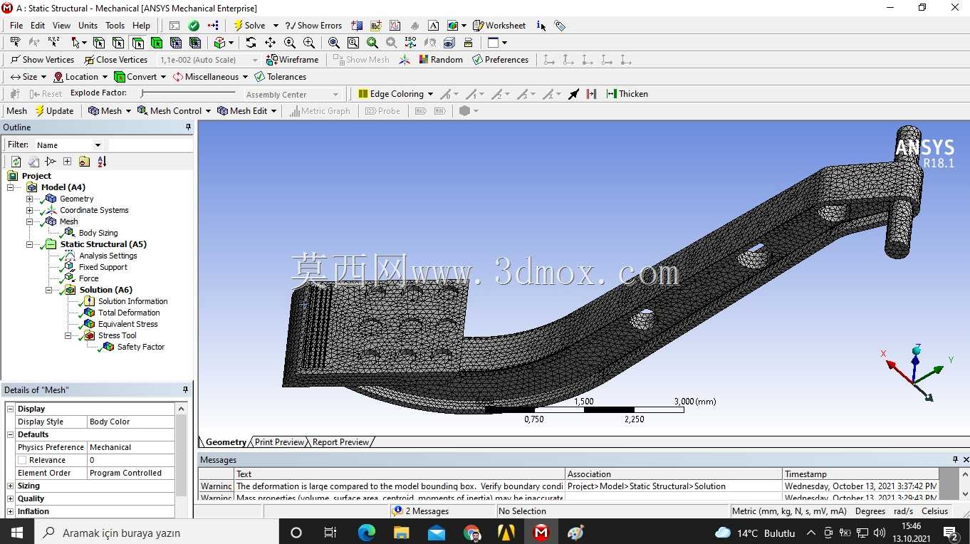
Task: Click the Refresh icon in Outline toolbar
Action: tap(16, 162)
